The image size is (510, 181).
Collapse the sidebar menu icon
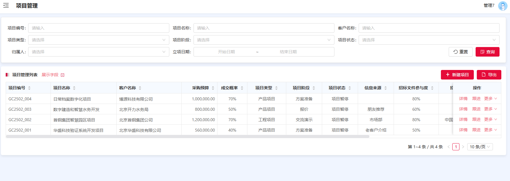coord(6,5)
